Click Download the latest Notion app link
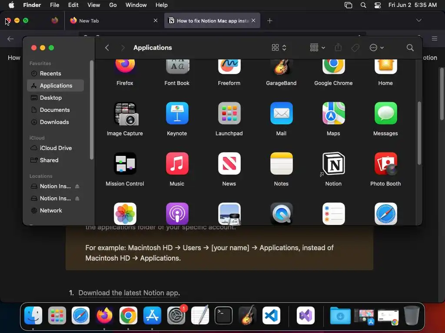Screen dimensions: 445x333 (129, 293)
